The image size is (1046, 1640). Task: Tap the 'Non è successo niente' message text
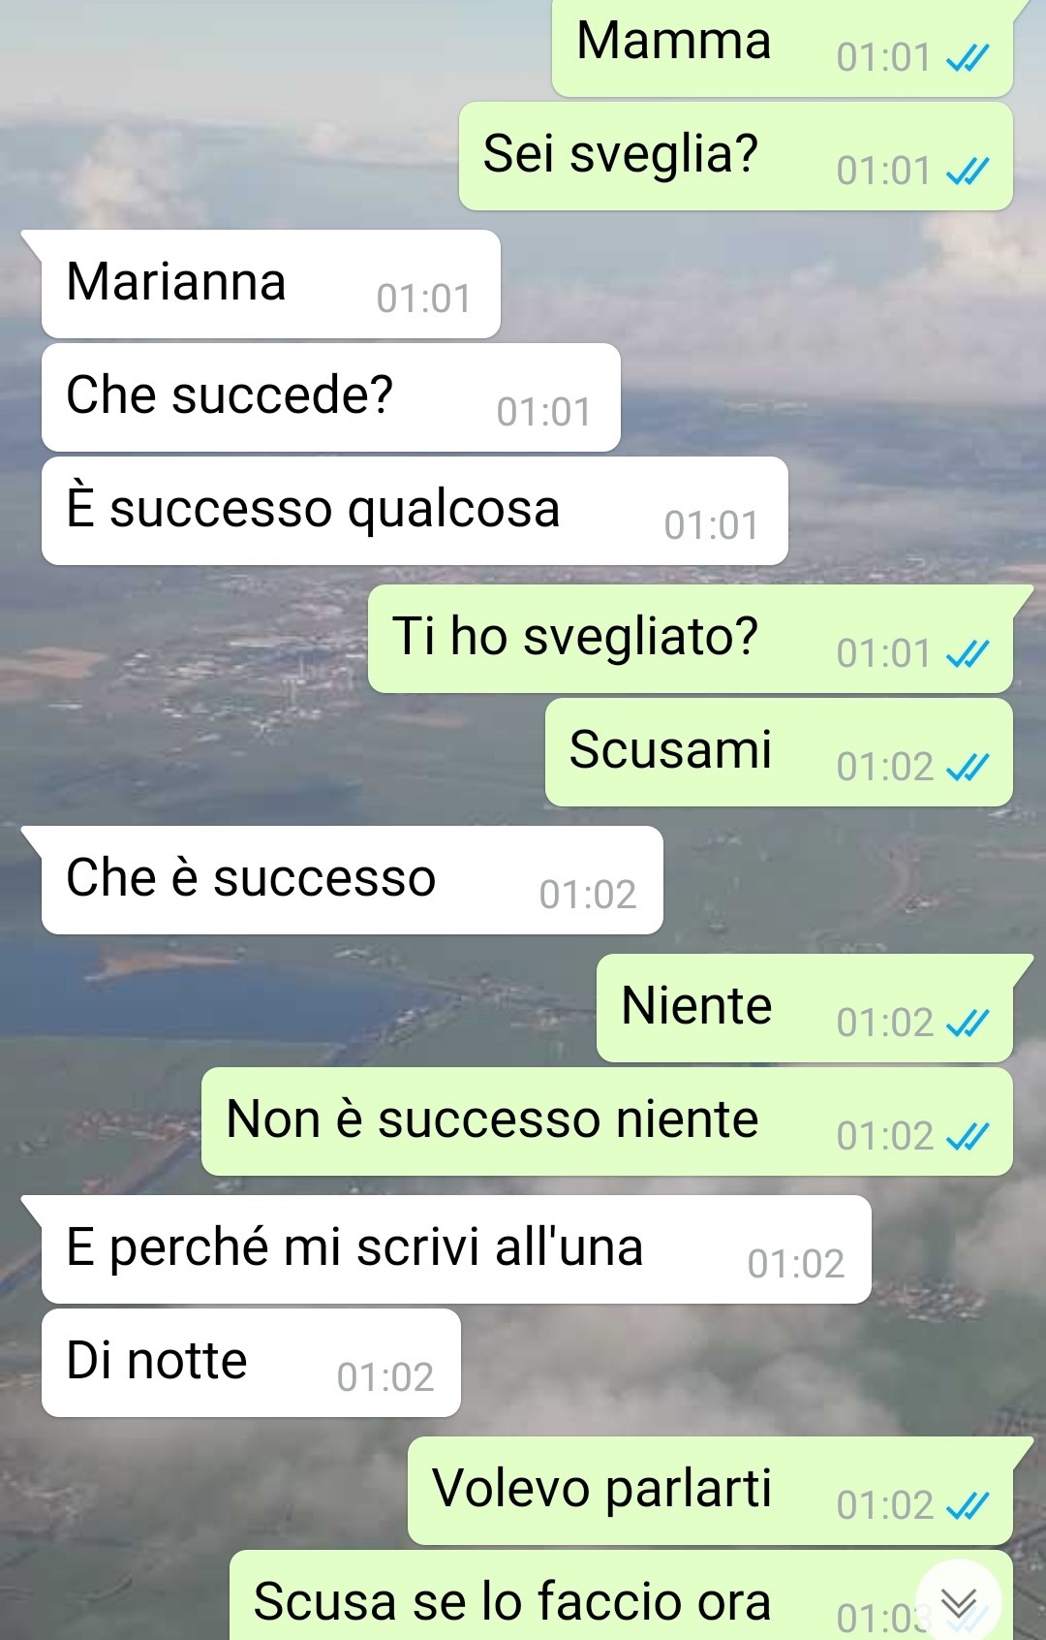[x=492, y=1120]
